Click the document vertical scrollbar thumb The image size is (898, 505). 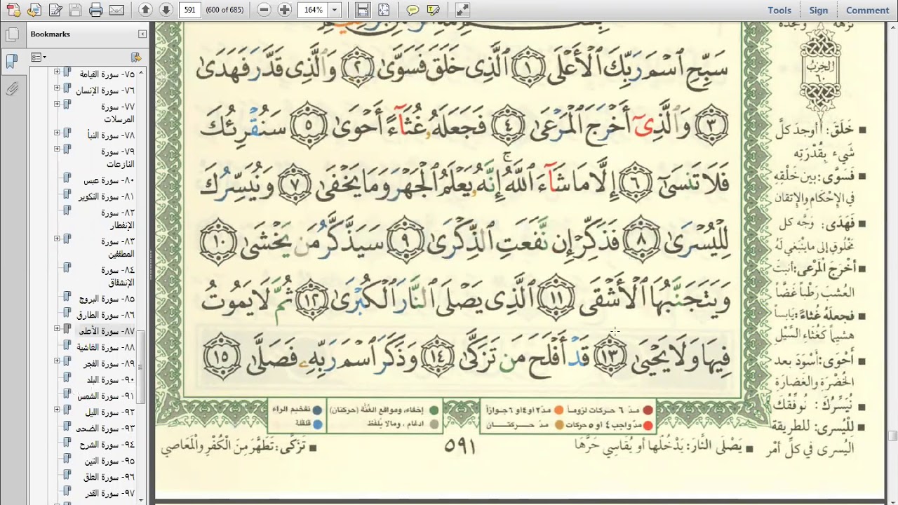tap(892, 436)
